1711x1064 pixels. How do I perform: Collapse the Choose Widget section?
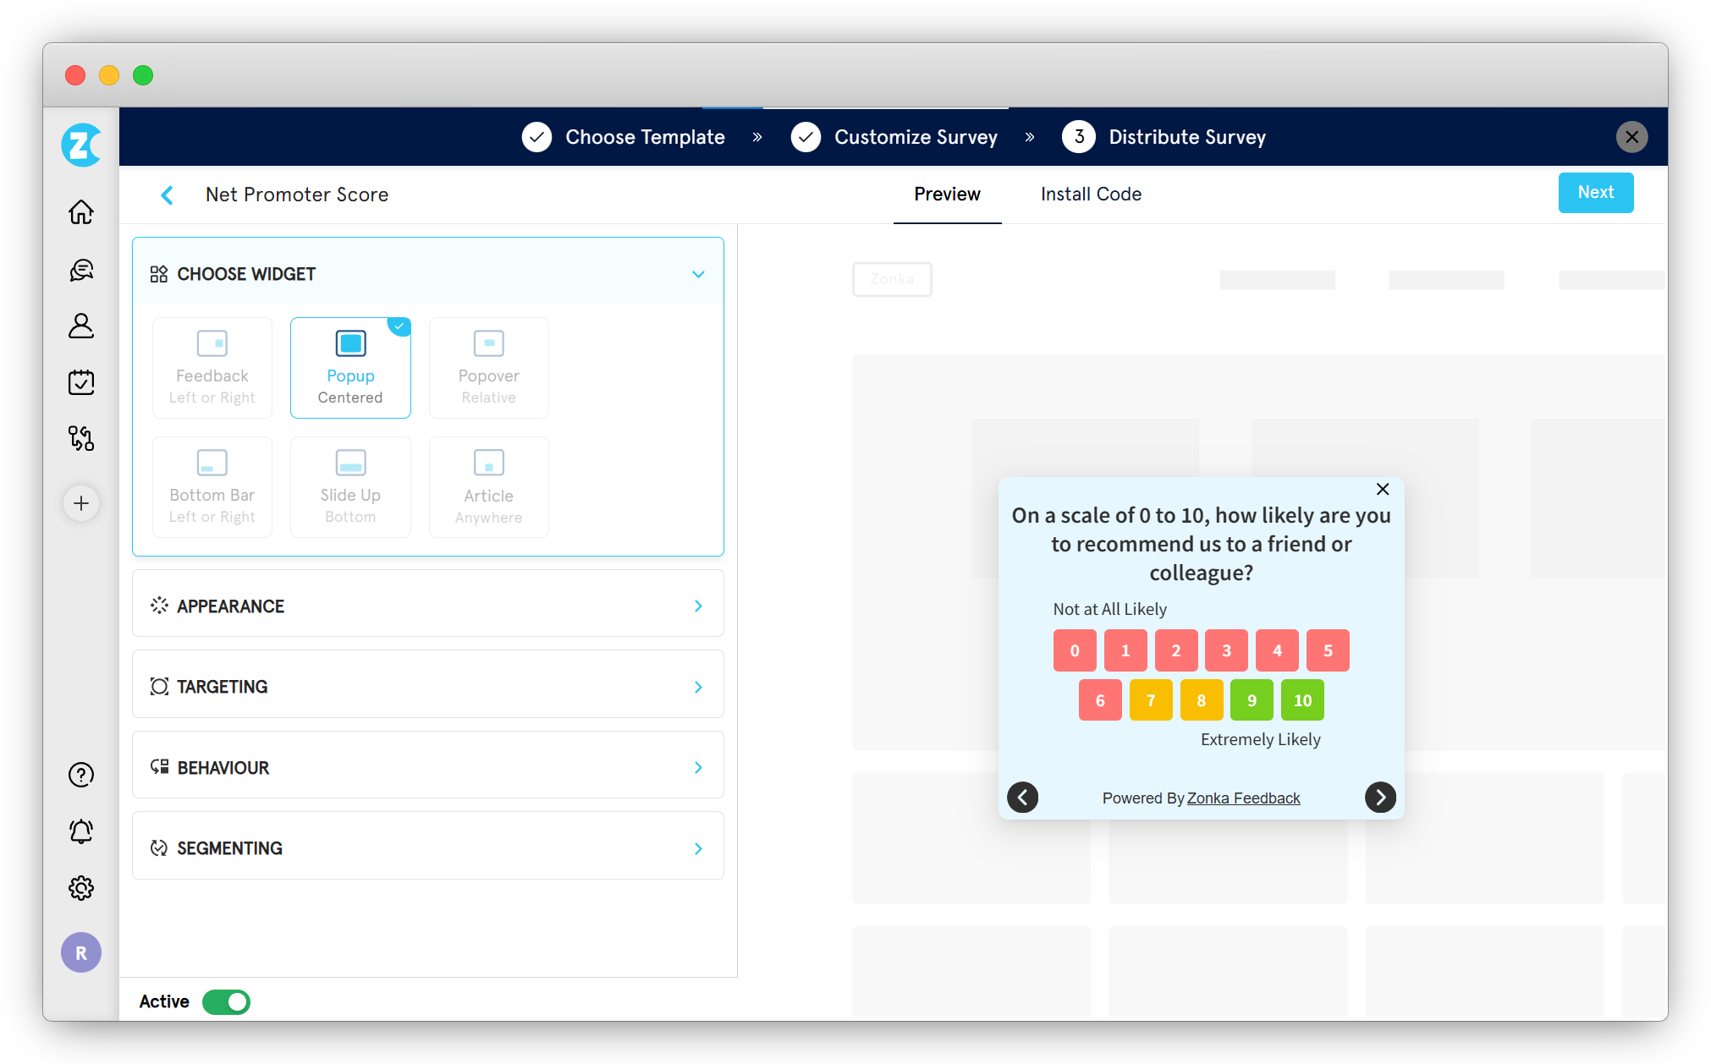(x=698, y=274)
